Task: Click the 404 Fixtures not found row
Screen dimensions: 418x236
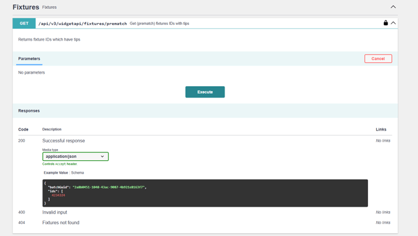Action: [205, 222]
